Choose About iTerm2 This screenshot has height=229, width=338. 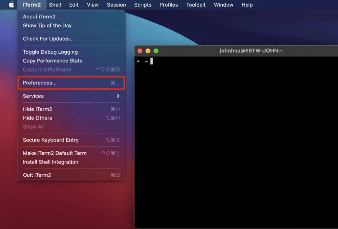[71, 16]
